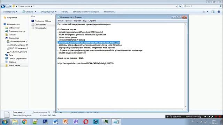This screenshot has width=223, height=125.
Task: Open Notepad's Формат menu
Action: click(x=77, y=21)
